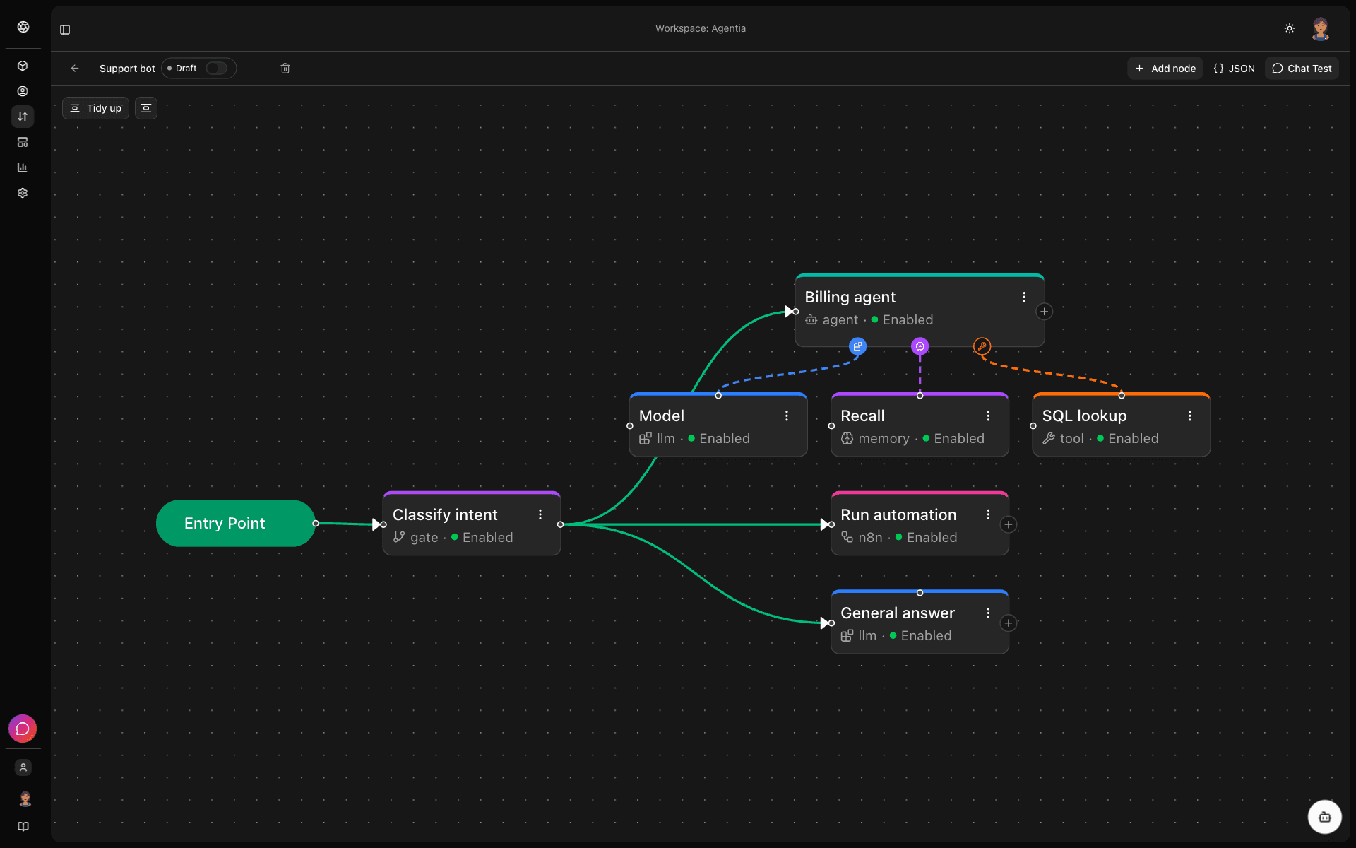Click the small person icon in the lower sidebar
The image size is (1356, 848).
23,767
